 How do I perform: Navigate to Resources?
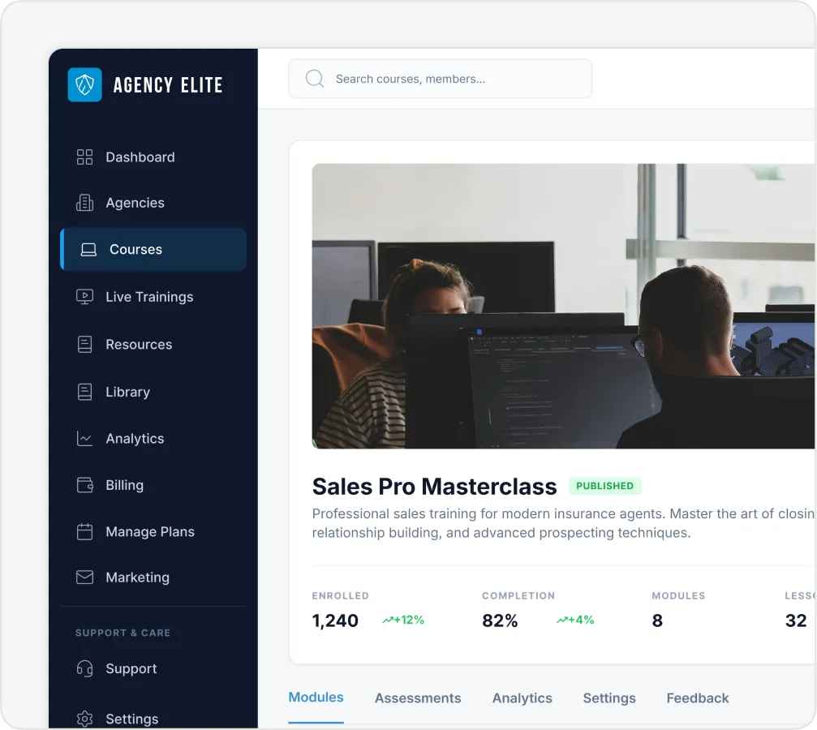(153, 345)
